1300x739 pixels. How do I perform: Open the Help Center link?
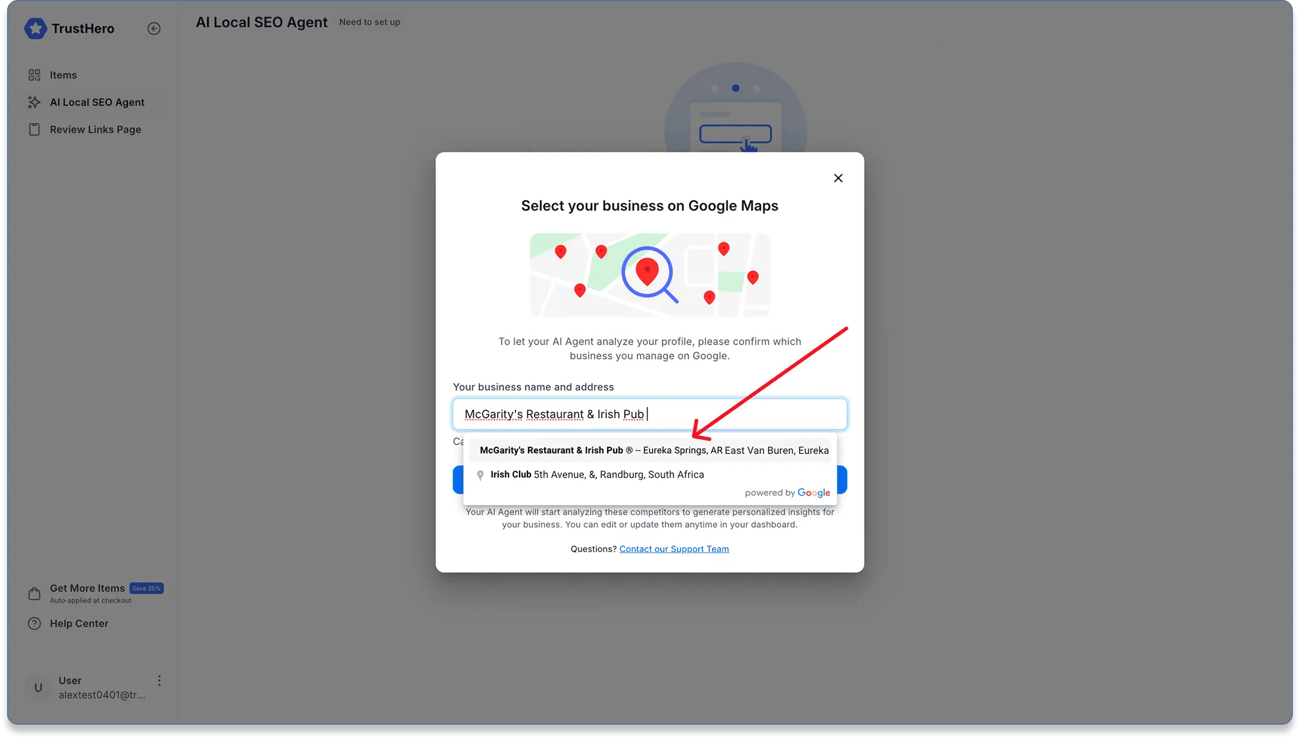click(x=79, y=624)
